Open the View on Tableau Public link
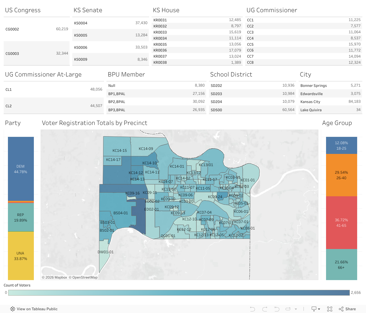Screen dimensions: 366x313 click(x=34, y=309)
